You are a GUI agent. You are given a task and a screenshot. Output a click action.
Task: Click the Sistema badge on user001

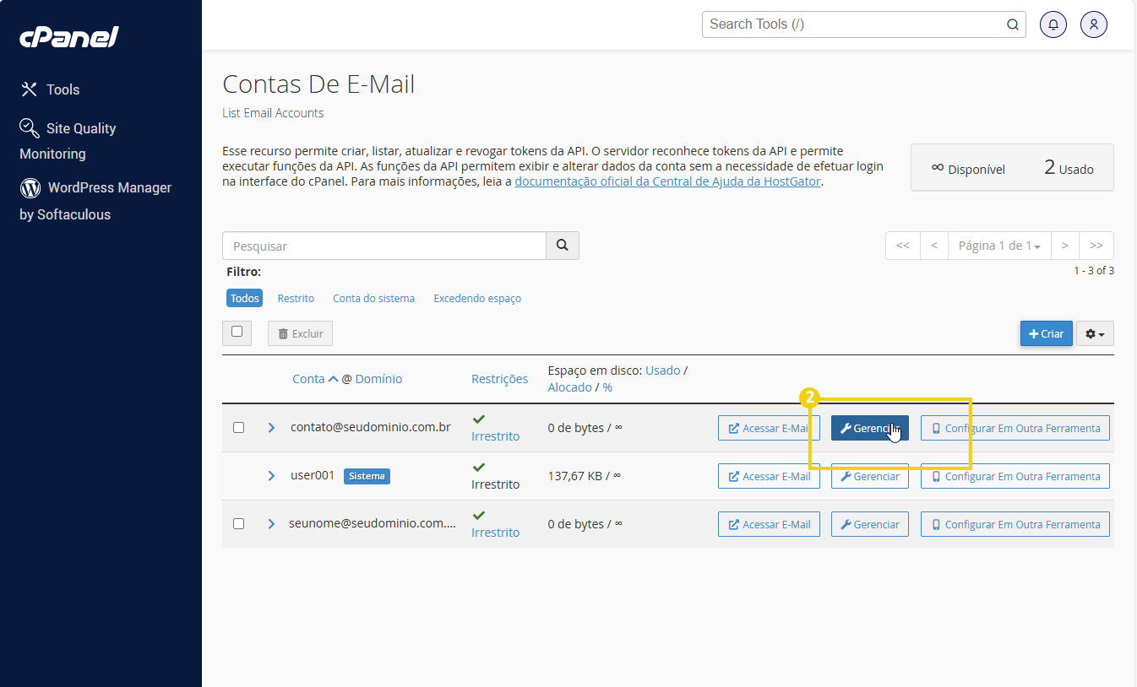(367, 476)
